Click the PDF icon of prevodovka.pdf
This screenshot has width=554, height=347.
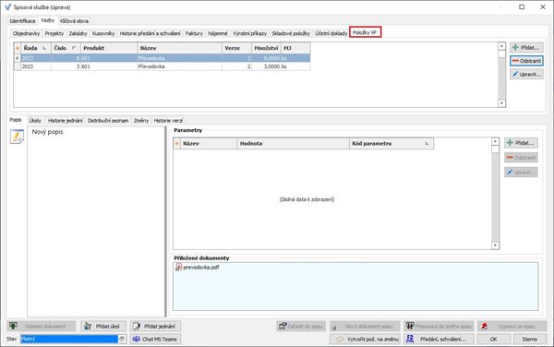pos(178,268)
